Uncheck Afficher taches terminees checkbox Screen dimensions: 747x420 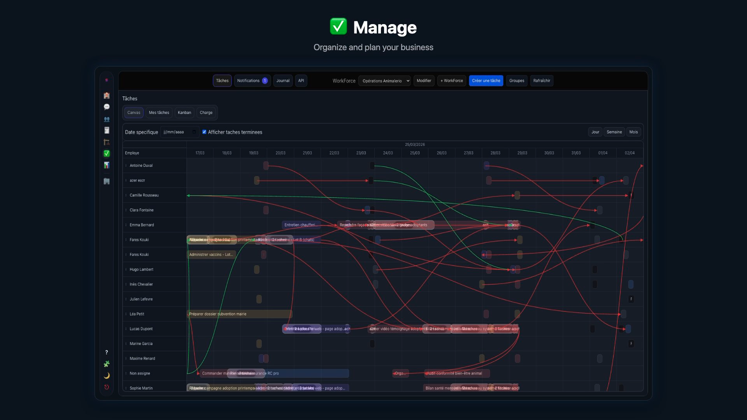point(204,132)
